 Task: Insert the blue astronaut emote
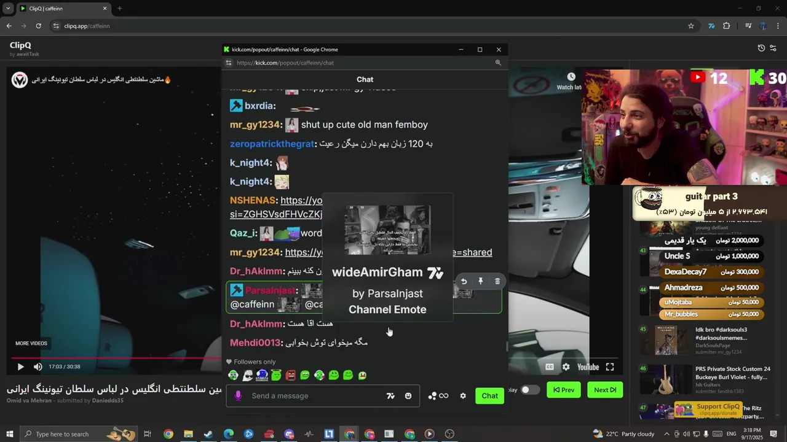pyautogui.click(x=262, y=375)
